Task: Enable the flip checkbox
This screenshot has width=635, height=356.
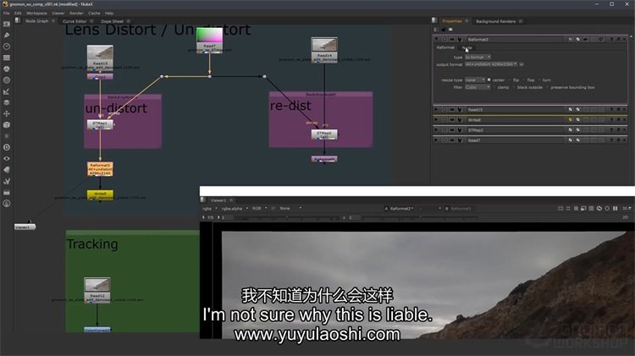Action: click(x=511, y=80)
